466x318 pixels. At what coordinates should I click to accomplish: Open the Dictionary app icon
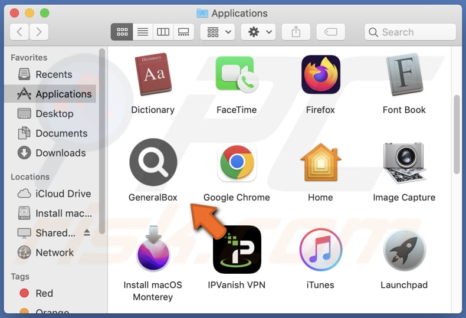[x=153, y=74]
